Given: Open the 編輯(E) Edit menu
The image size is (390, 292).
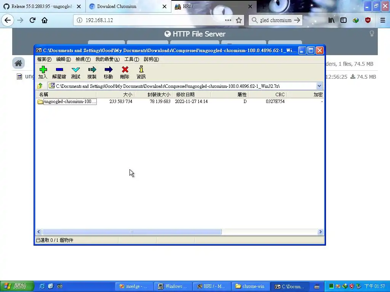Looking at the screenshot, I should 64,59.
